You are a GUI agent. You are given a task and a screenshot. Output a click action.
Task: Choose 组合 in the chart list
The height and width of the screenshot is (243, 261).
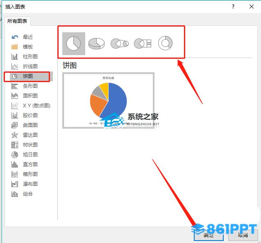pyautogui.click(x=28, y=194)
